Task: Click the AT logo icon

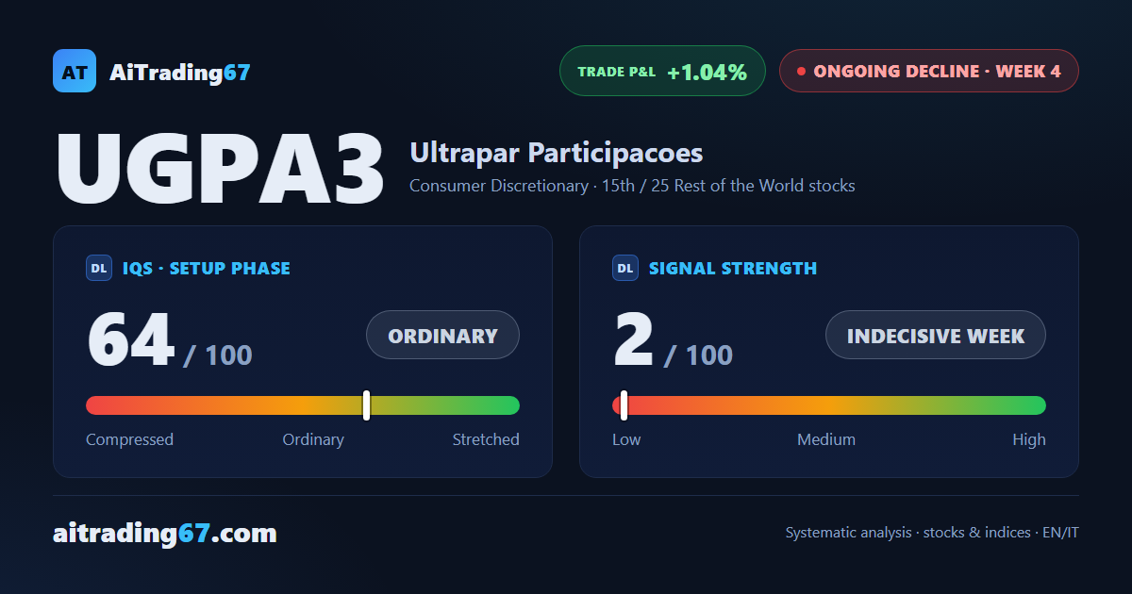Action: click(x=75, y=71)
